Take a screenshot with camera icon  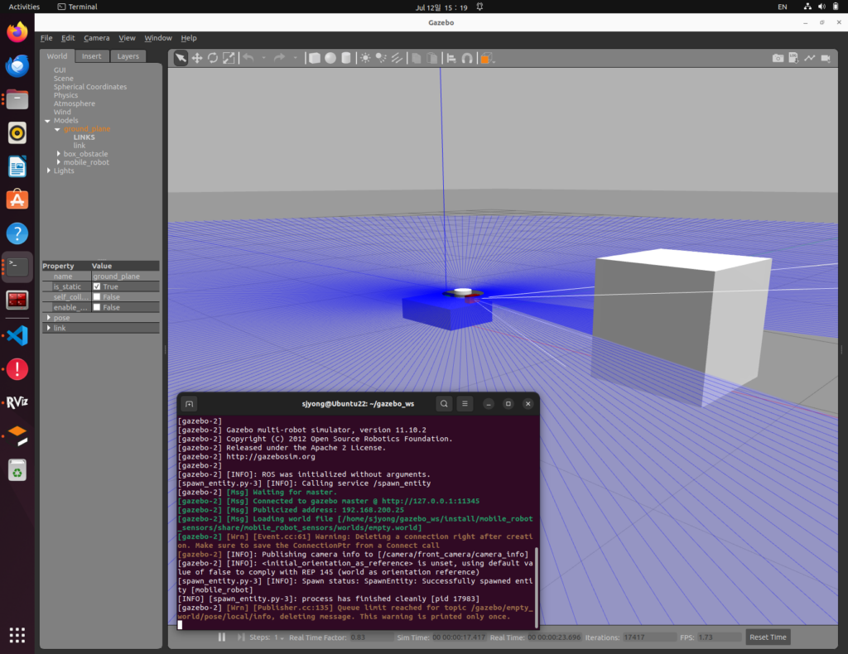(x=778, y=58)
